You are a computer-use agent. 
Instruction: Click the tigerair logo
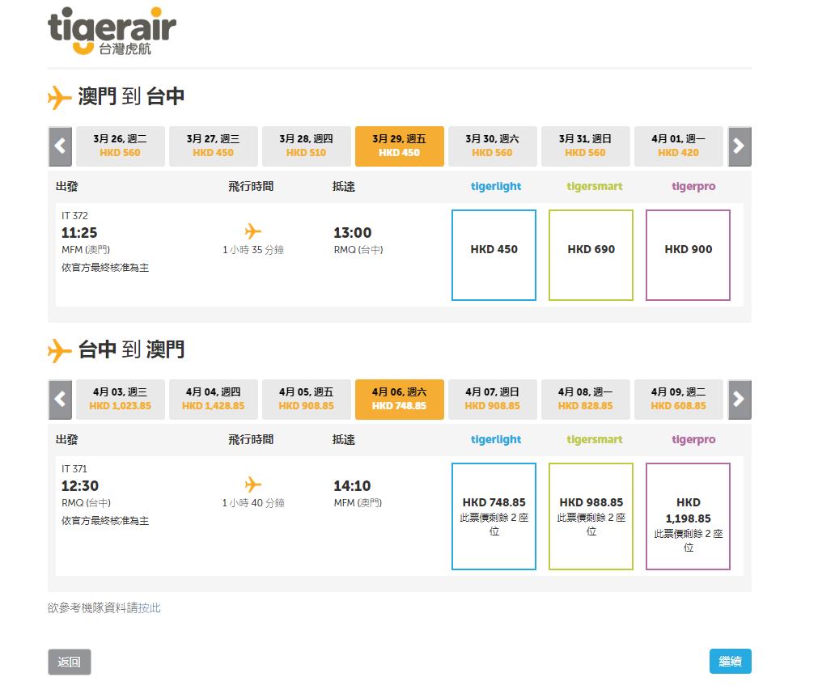pos(111,32)
